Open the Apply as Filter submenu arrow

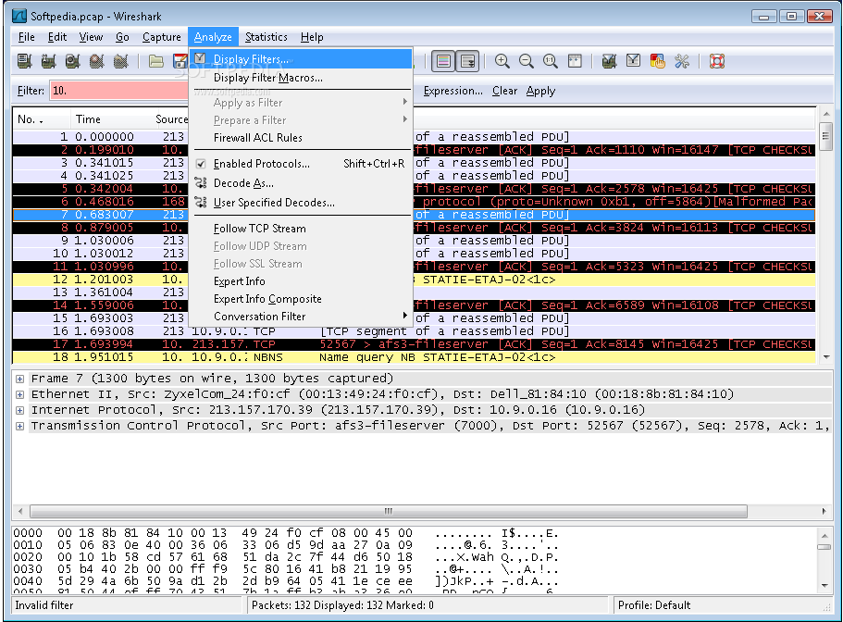pyautogui.click(x=404, y=102)
